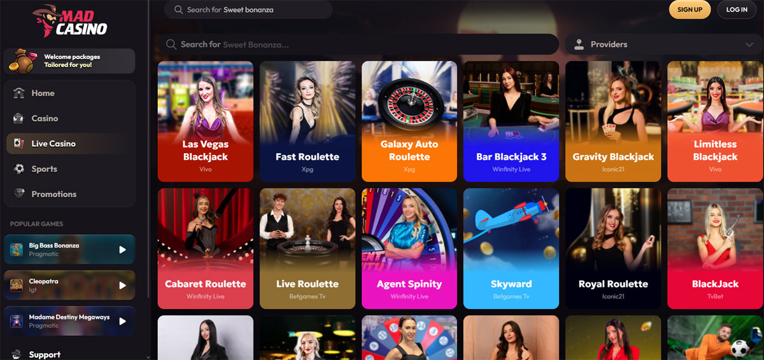Open the Providers filter box
Viewport: 764px width, 360px height.
(664, 45)
